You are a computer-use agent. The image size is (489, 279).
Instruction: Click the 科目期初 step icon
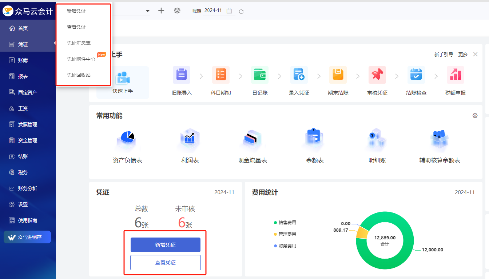[221, 75]
